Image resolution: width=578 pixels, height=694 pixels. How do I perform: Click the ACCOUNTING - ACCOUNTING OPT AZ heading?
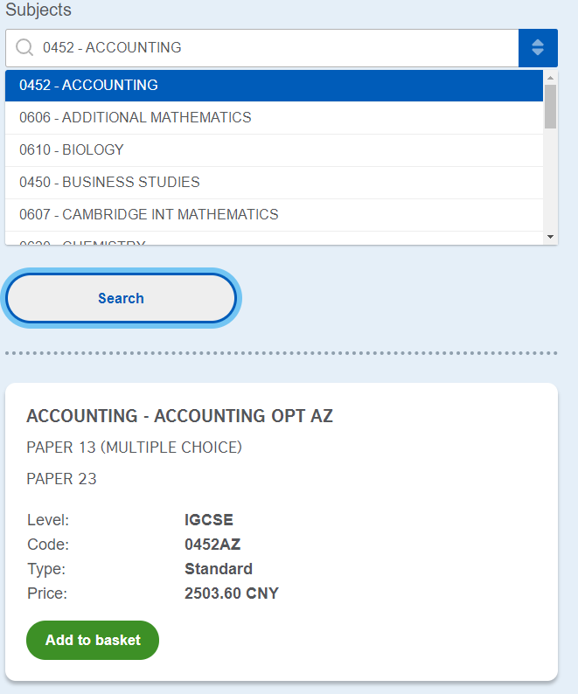click(179, 416)
